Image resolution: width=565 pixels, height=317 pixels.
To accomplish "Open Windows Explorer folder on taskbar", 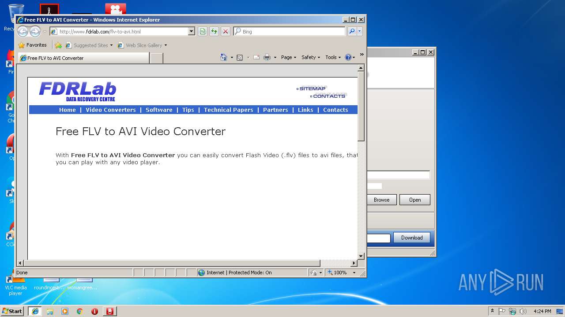I will [50, 311].
